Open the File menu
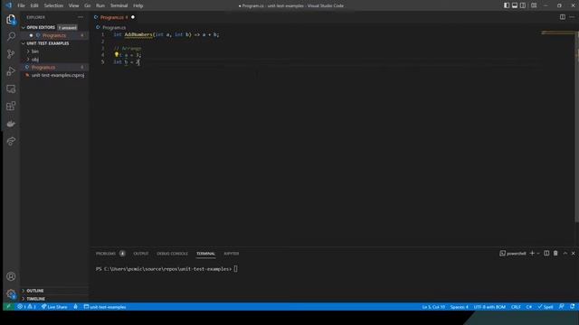 22,5
